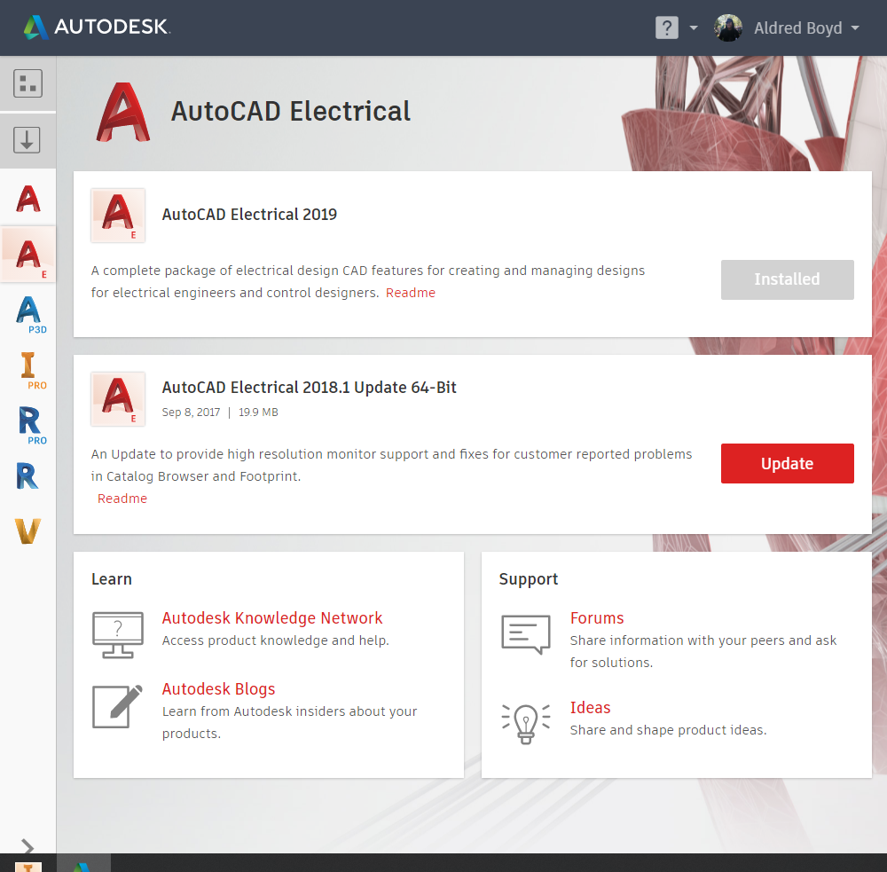Viewport: 887px width, 872px height.
Task: Open the Readme for AutoCAD Electrical 2019
Action: coord(411,292)
